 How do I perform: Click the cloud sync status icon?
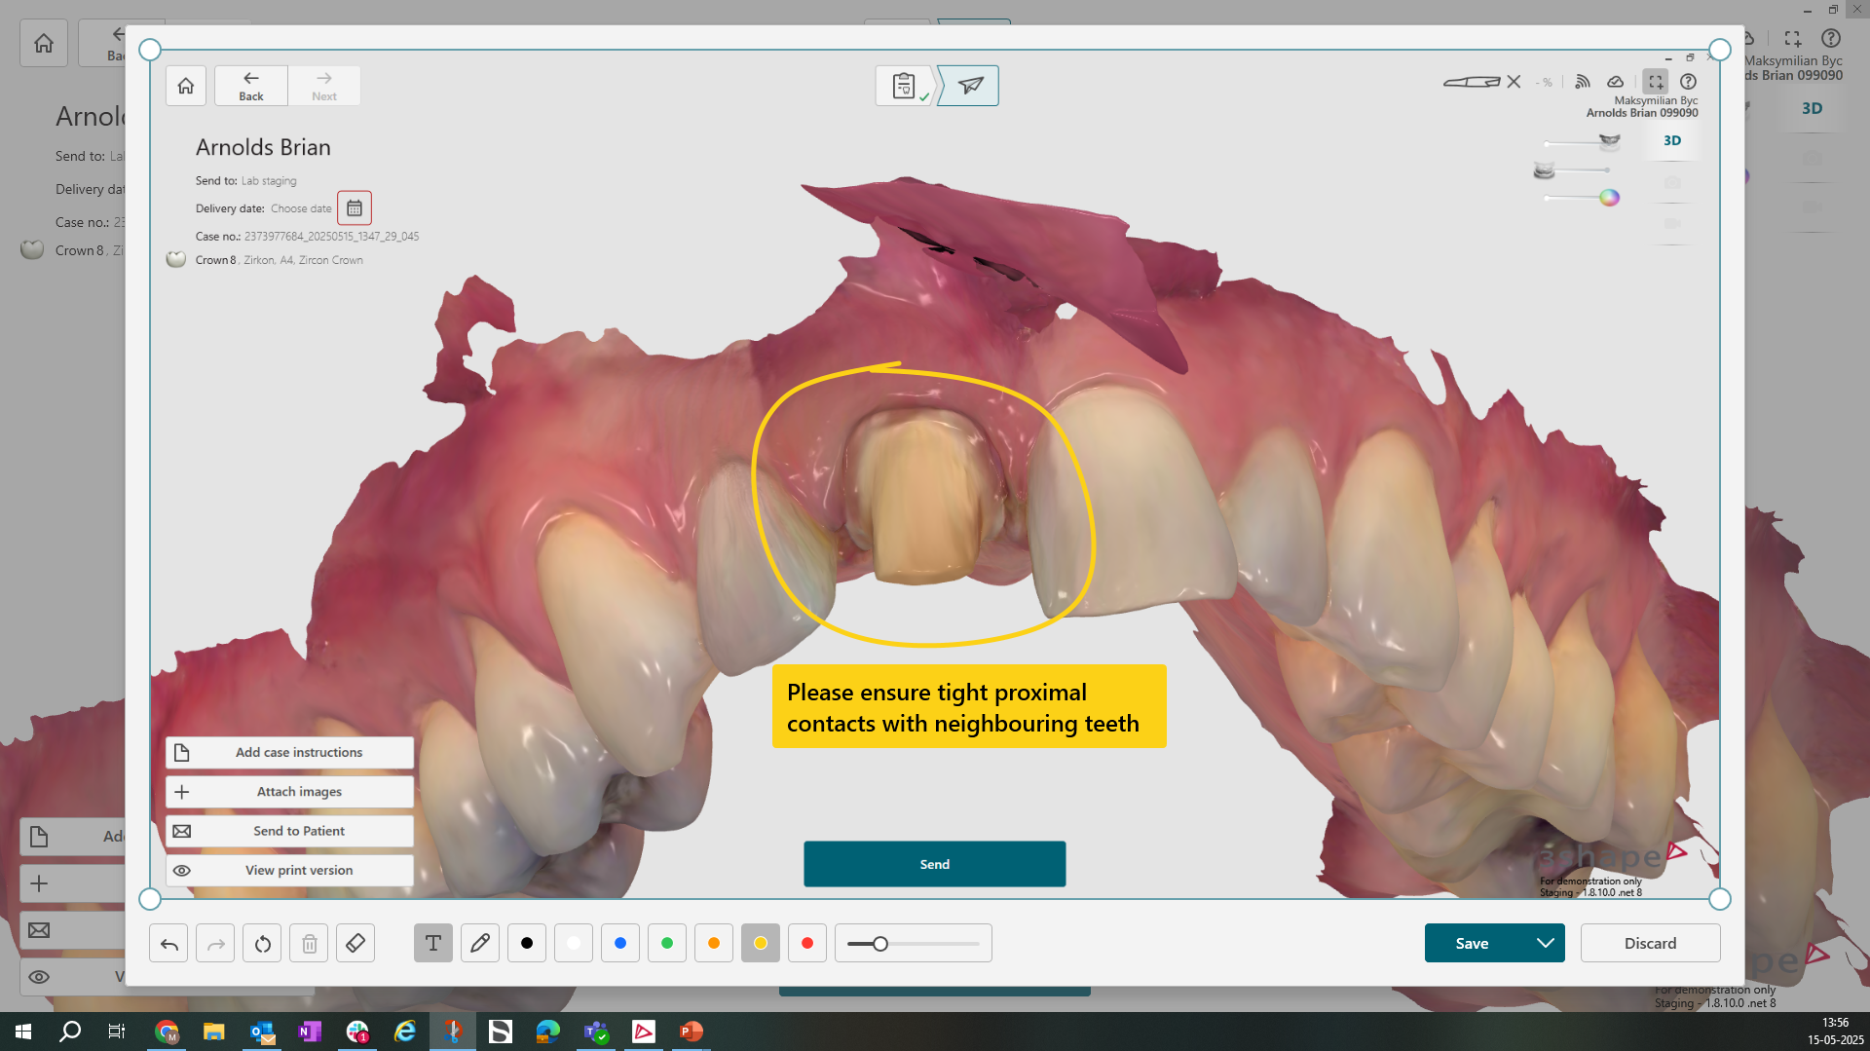click(1615, 82)
